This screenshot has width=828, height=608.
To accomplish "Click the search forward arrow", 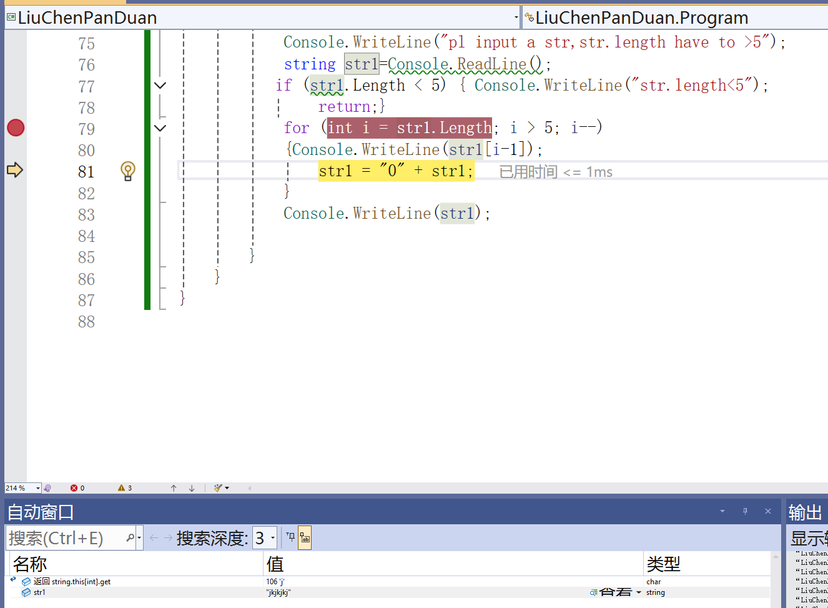I will 168,538.
